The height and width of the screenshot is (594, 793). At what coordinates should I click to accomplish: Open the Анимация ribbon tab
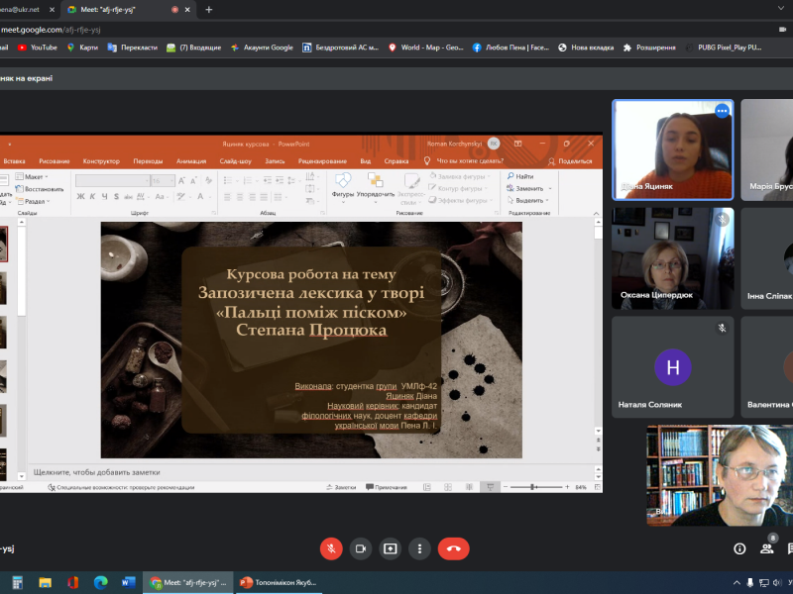191,160
